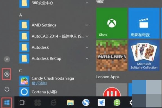Launch Sogou browser from the taskbar
This screenshot has height=108, width=162.
(x=86, y=103)
